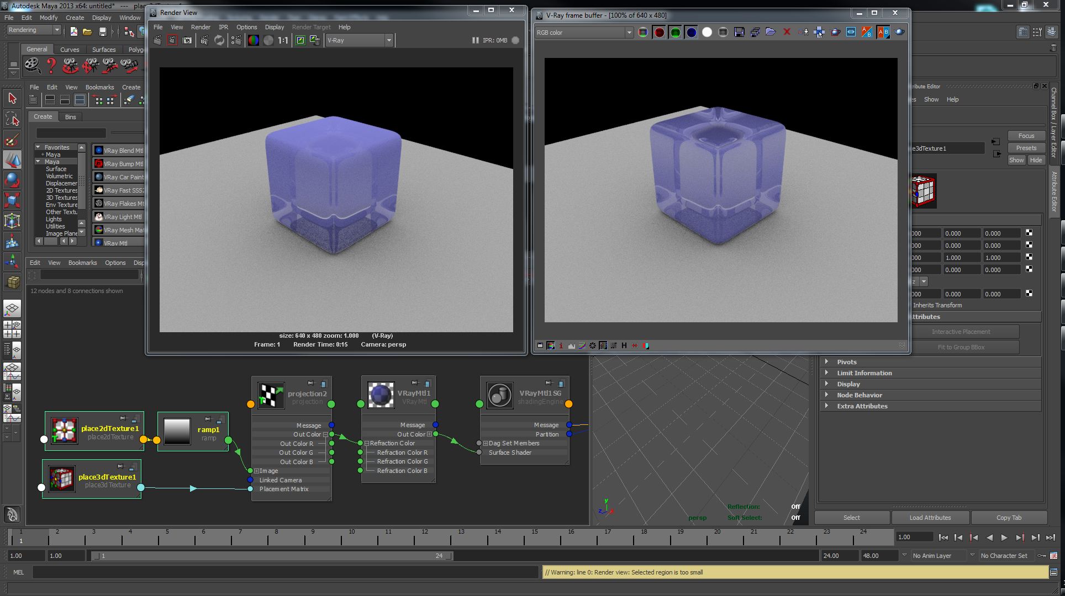This screenshot has height=596, width=1065.
Task: Open IPR menu in Render View
Action: click(223, 27)
